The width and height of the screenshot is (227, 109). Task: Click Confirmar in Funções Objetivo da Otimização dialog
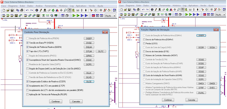click(168, 100)
